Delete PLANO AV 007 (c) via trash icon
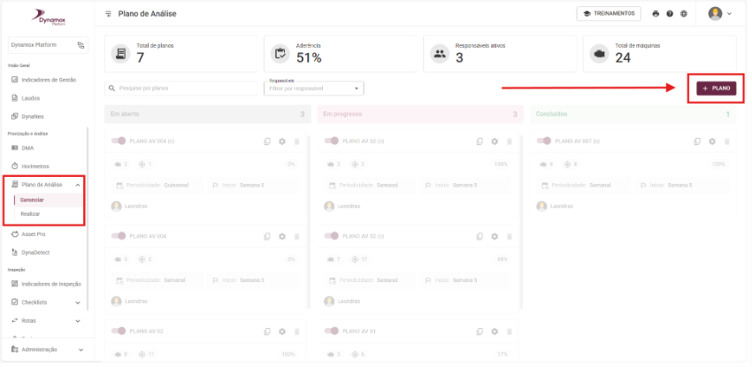Image resolution: width=752 pixels, height=367 pixels. click(x=726, y=141)
